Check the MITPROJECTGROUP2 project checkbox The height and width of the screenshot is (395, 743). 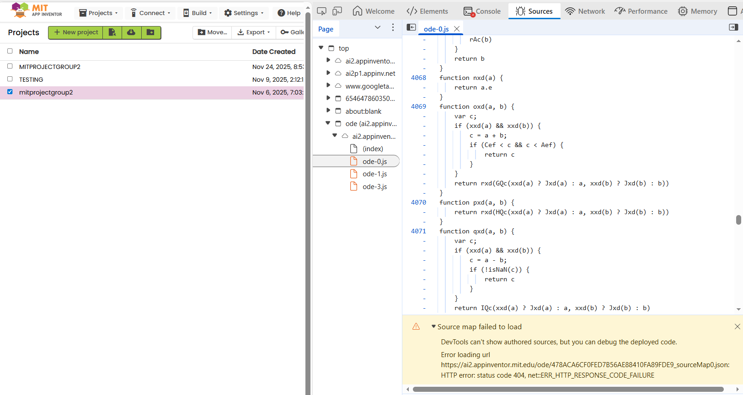click(x=10, y=66)
